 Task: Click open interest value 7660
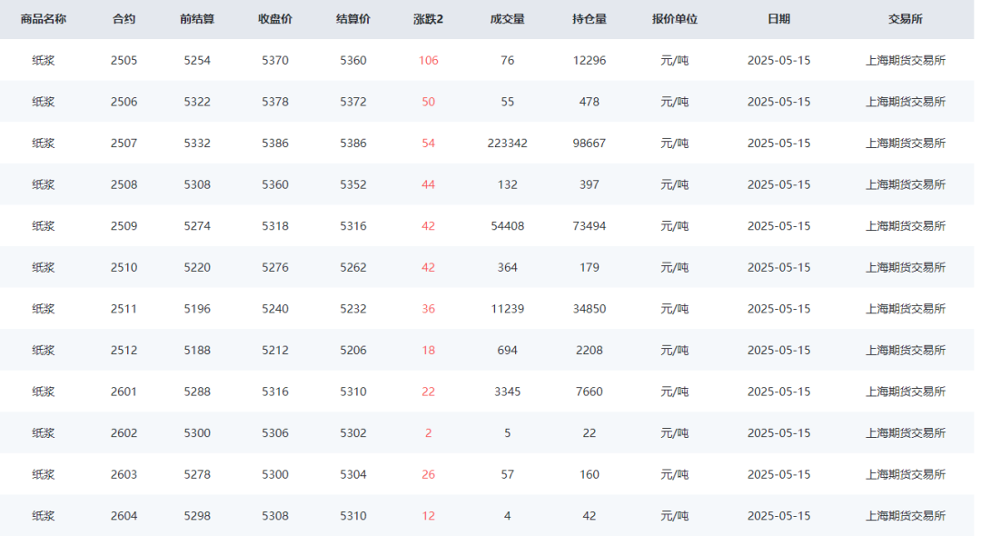tap(590, 392)
